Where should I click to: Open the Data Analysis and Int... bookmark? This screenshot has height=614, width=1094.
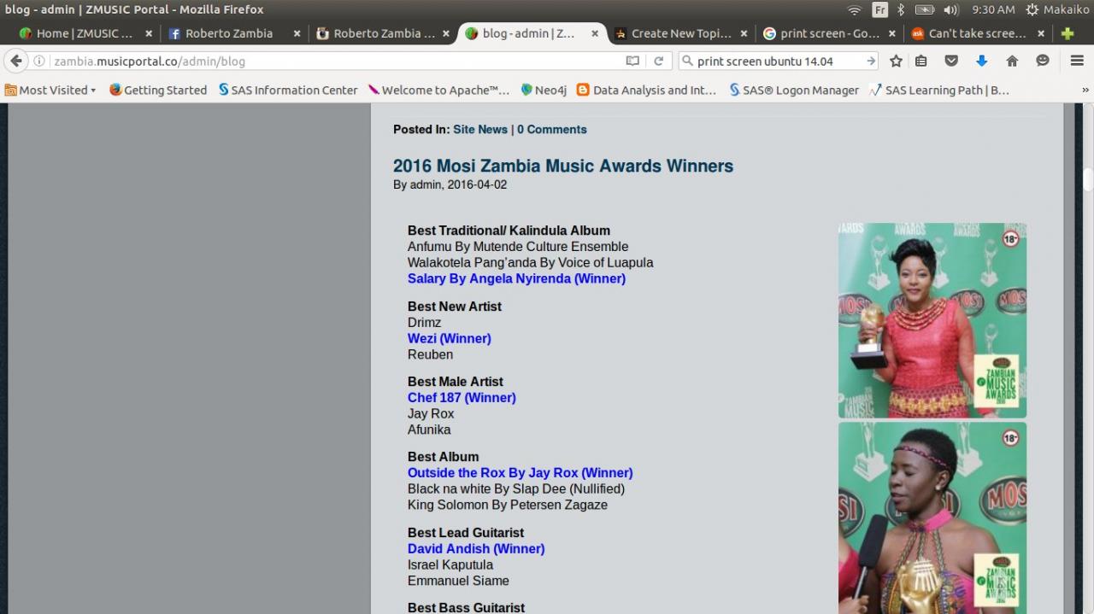pyautogui.click(x=647, y=90)
